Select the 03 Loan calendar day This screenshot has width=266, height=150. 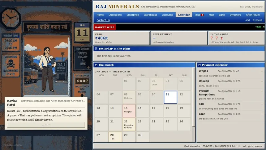(157, 84)
